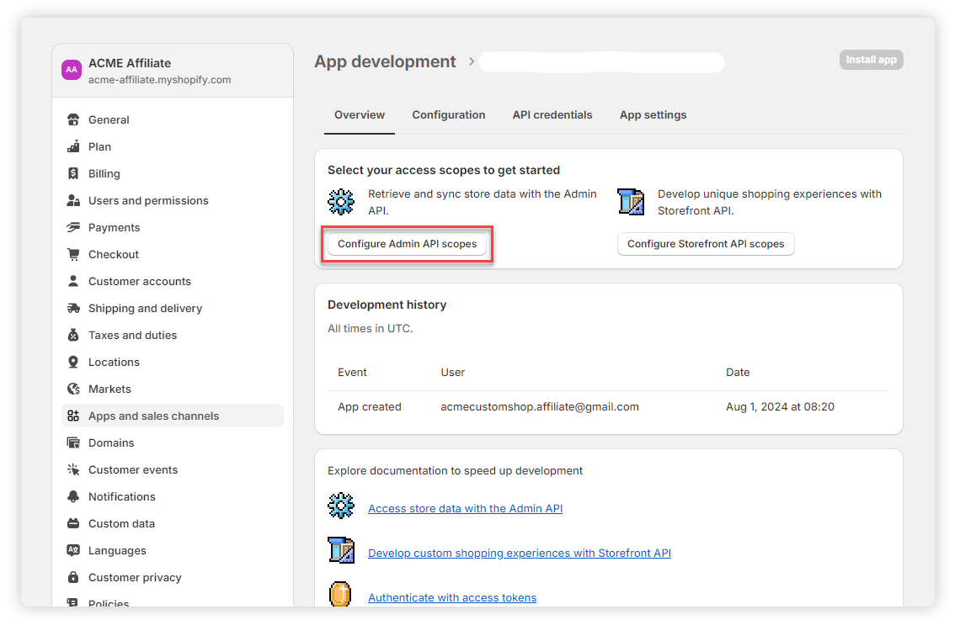Click the ACME Affiliate store avatar icon
Image resolution: width=960 pixels, height=620 pixels.
pyautogui.click(x=72, y=70)
